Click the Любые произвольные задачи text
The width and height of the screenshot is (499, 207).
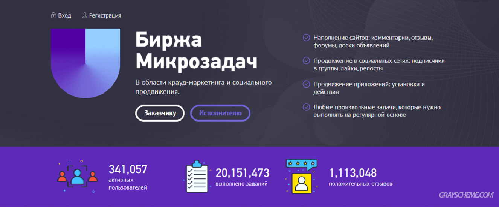point(377,111)
